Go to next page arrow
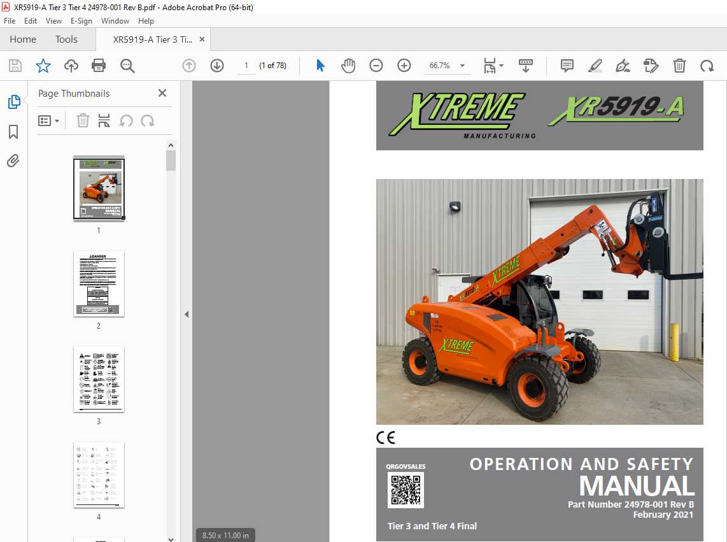The width and height of the screenshot is (727, 542). point(217,66)
